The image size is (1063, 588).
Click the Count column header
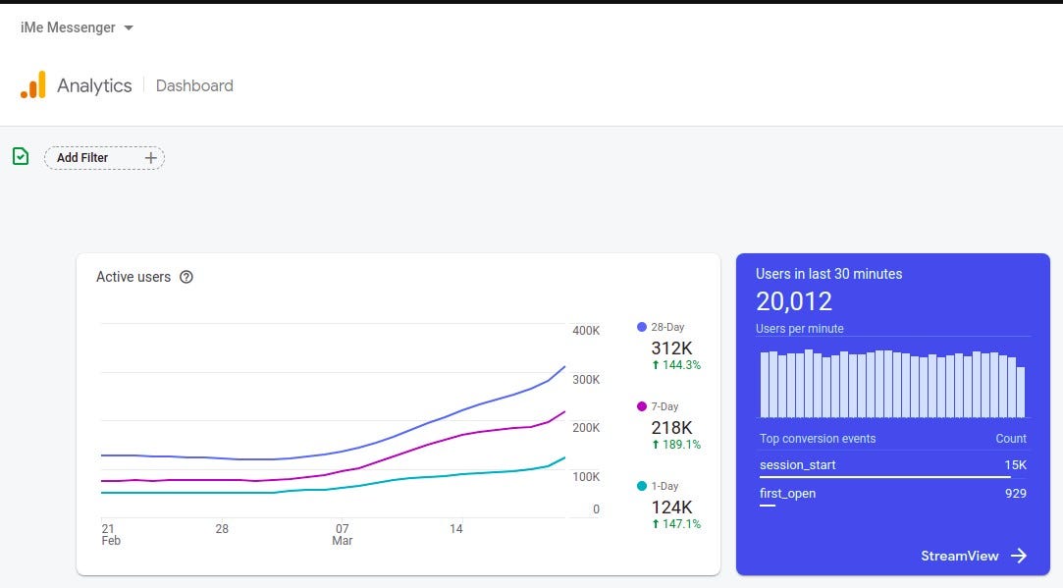[x=1011, y=439]
